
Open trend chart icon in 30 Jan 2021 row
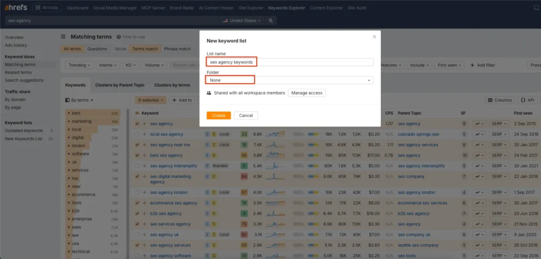point(479,166)
